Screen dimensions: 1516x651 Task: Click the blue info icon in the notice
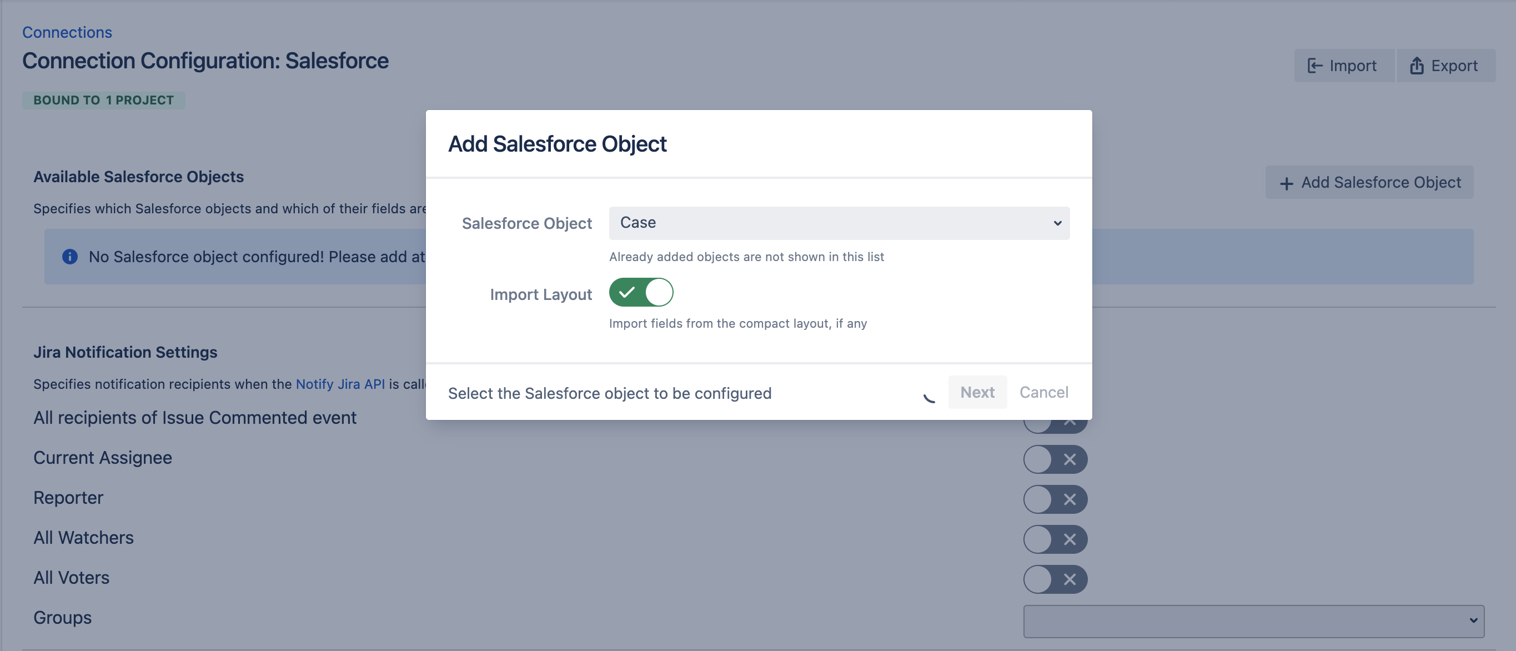click(x=70, y=257)
